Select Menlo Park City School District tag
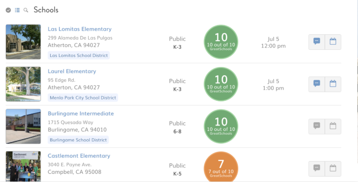This screenshot has height=182, width=358. click(x=83, y=98)
